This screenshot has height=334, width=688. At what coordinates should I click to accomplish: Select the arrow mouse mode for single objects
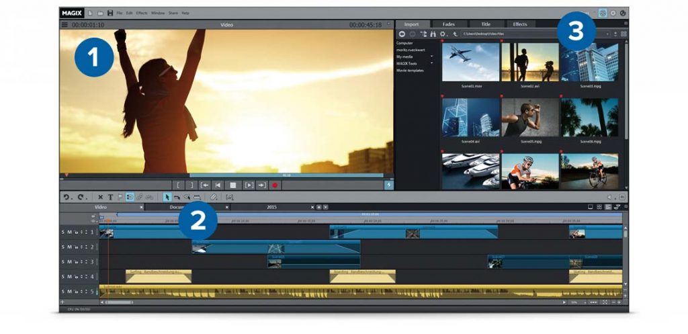[x=167, y=198]
